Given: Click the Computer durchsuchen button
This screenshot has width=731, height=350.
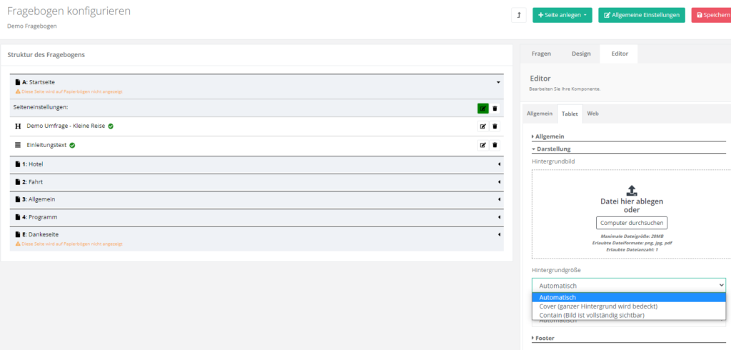Looking at the screenshot, I should point(632,223).
